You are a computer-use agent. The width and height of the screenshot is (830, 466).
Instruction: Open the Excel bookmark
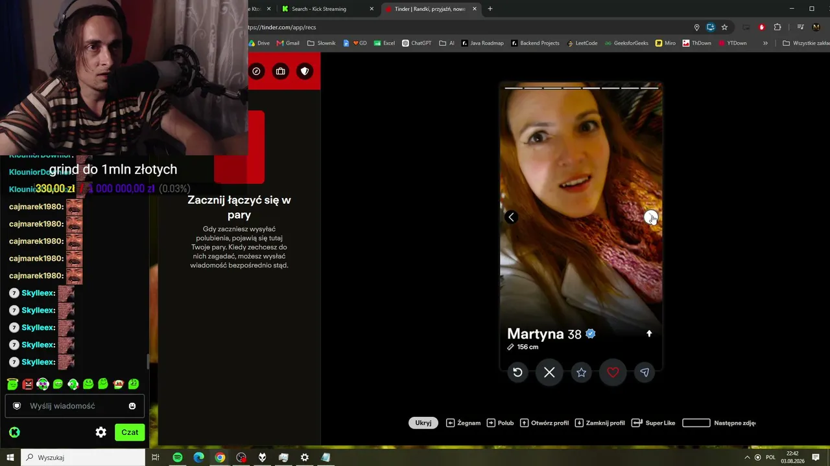tap(385, 43)
